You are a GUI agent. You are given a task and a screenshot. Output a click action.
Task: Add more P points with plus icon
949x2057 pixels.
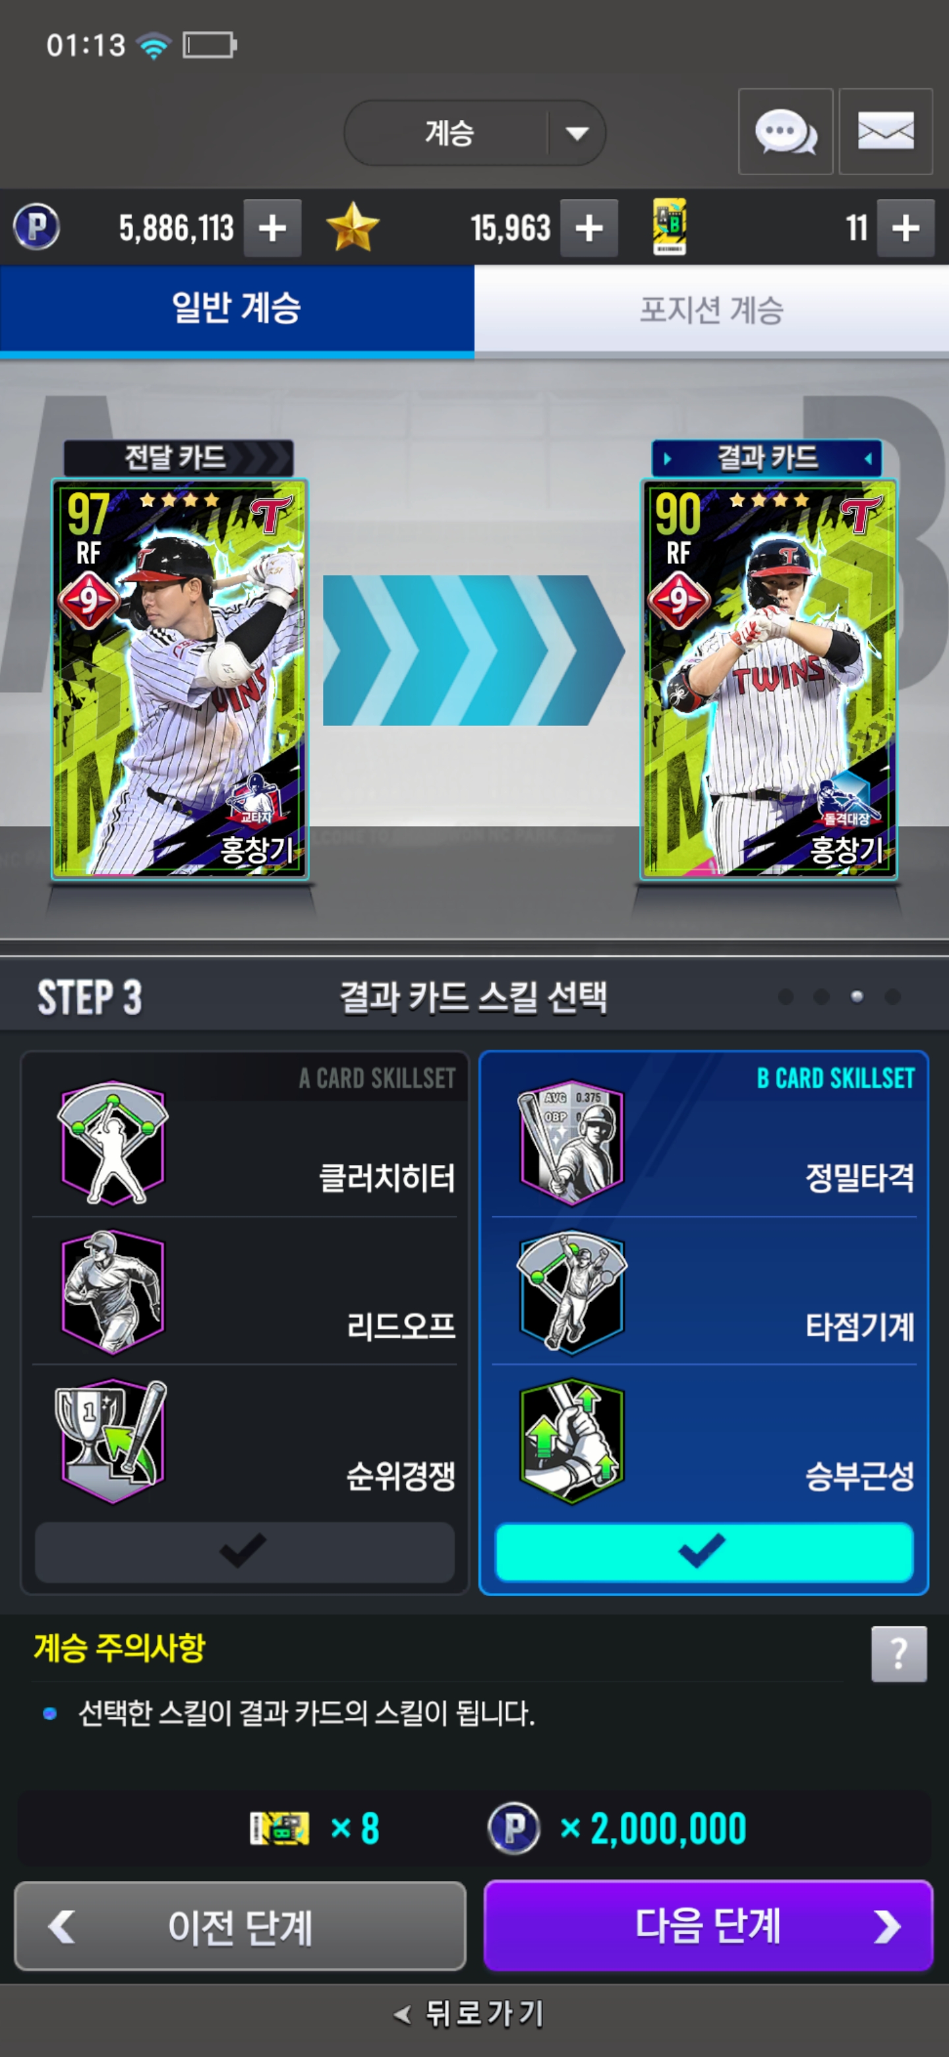tap(272, 228)
